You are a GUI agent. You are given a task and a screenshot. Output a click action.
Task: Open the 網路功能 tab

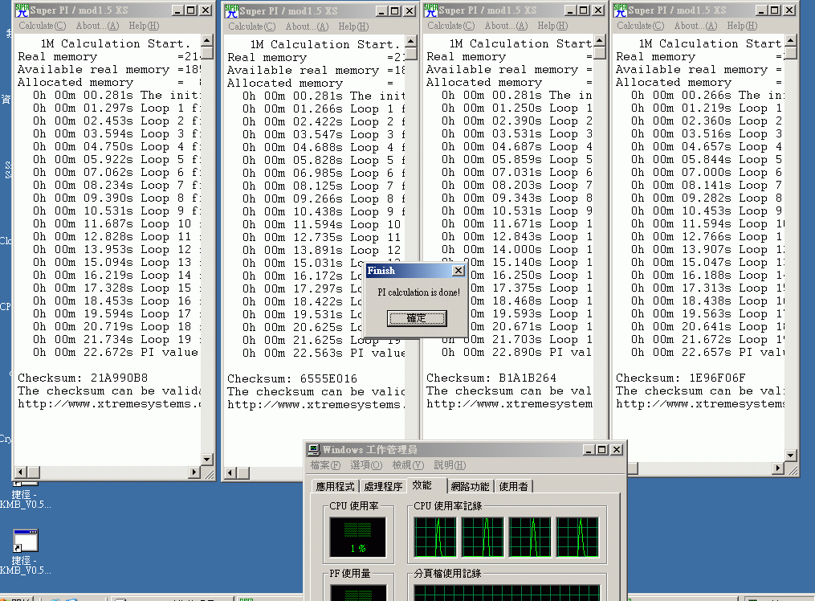tap(470, 486)
